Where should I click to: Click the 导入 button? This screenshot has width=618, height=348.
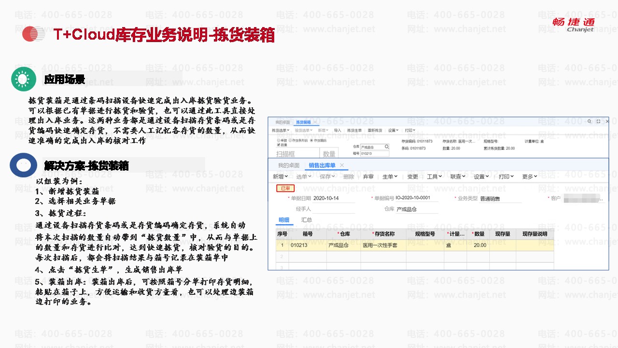click(337, 130)
